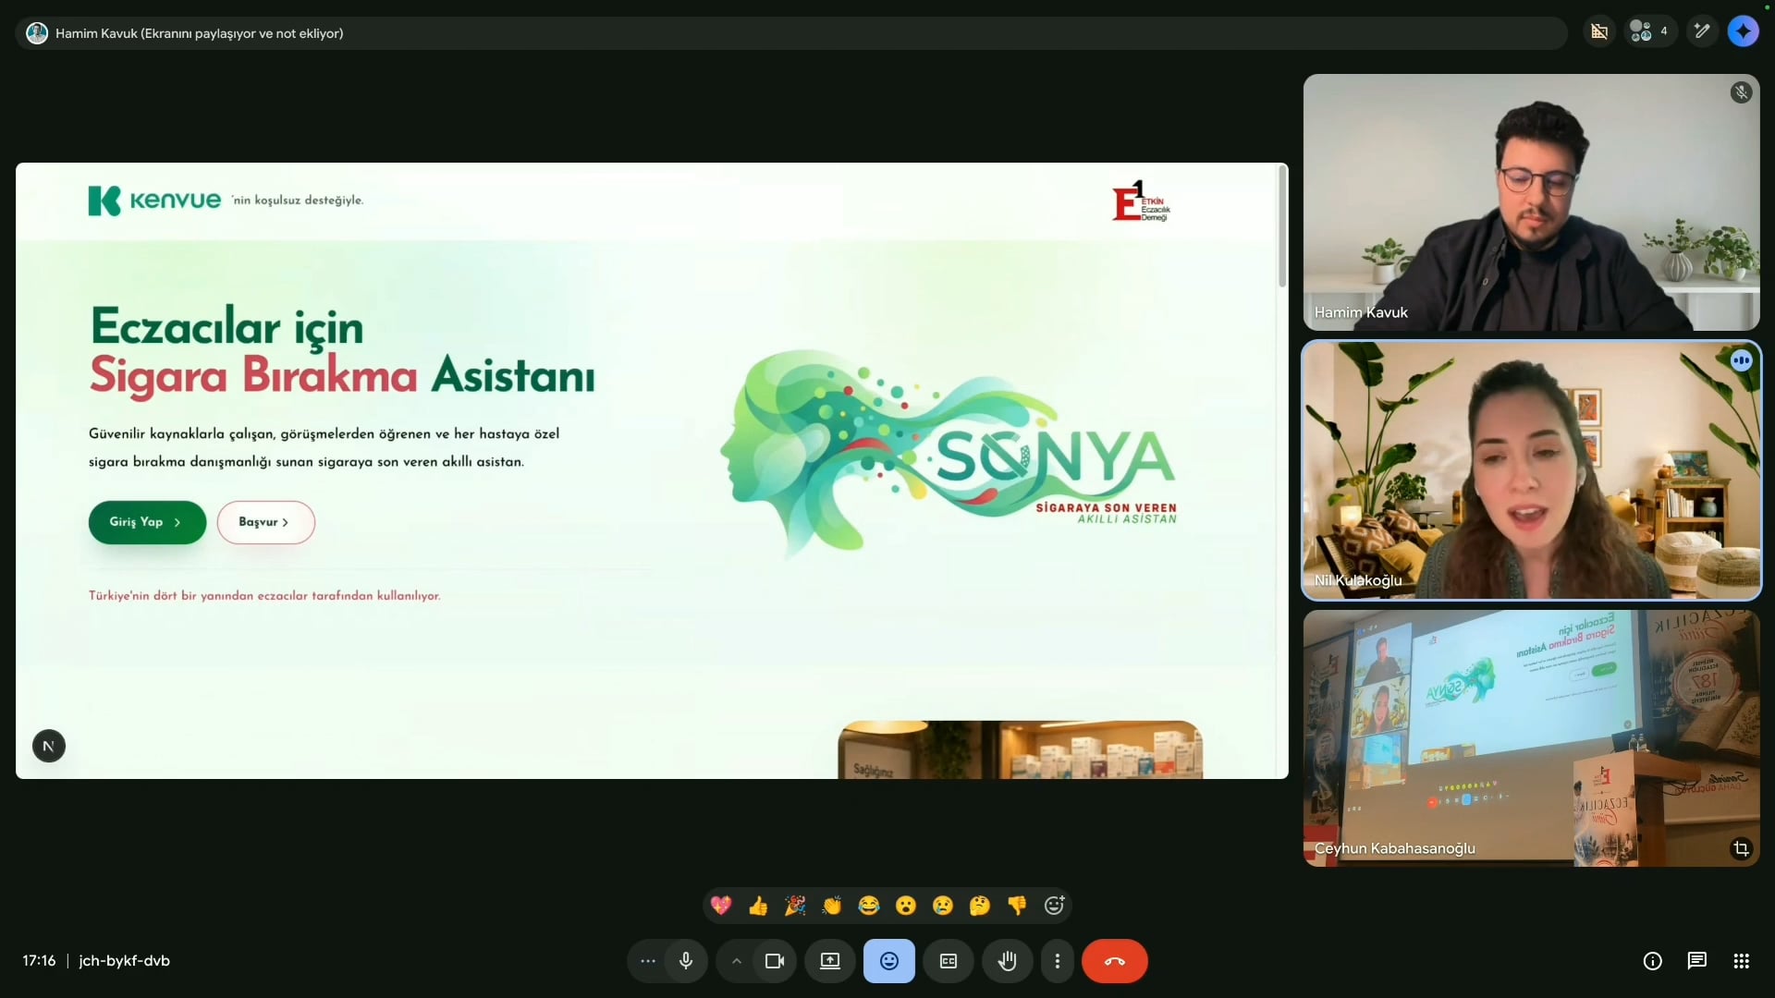Send the thumbs up reaction
Image resolution: width=1775 pixels, height=998 pixels.
pos(758,906)
